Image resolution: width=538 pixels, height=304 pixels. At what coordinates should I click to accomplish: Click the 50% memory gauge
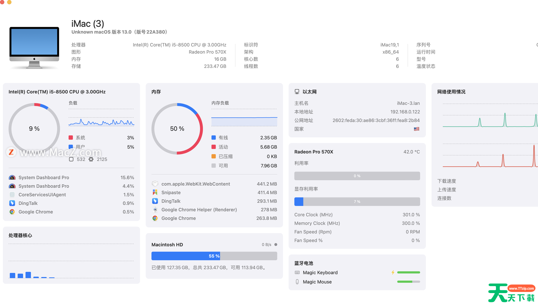(177, 129)
